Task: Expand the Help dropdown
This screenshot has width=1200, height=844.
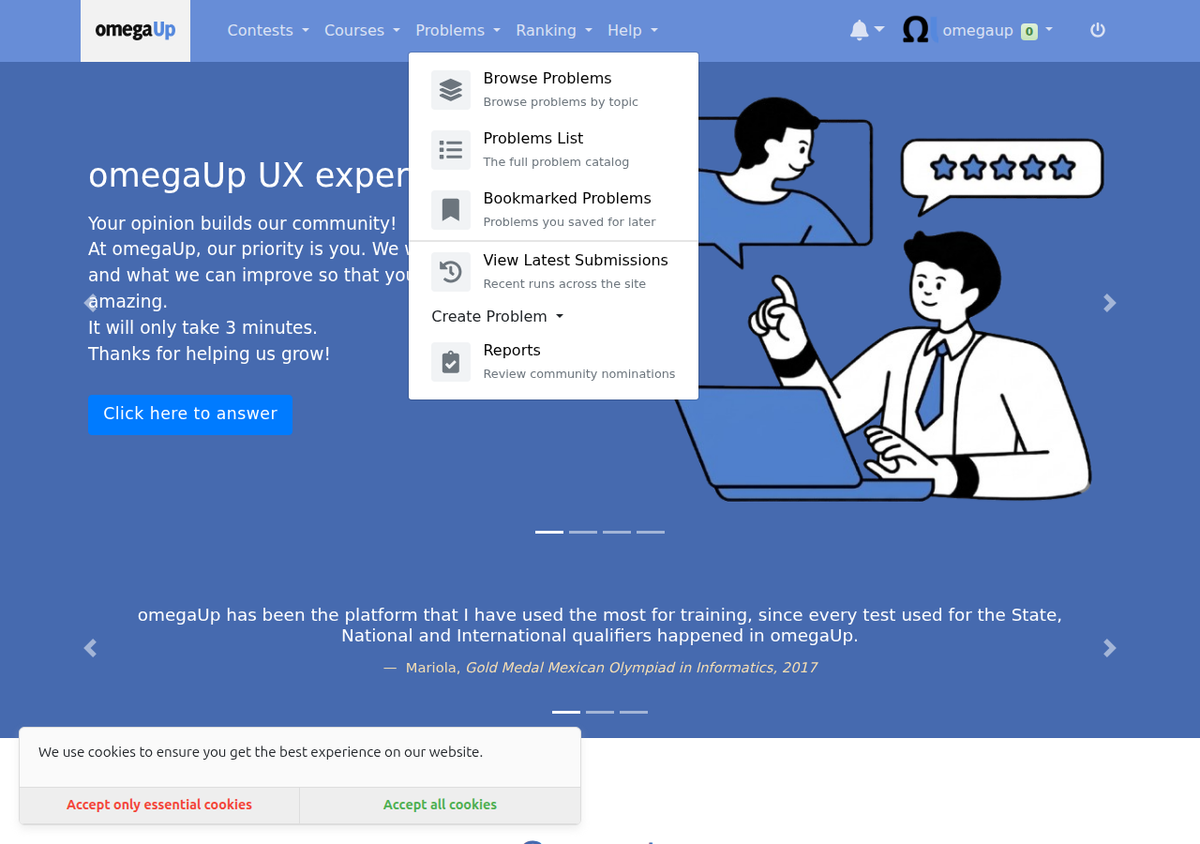Action: click(633, 31)
